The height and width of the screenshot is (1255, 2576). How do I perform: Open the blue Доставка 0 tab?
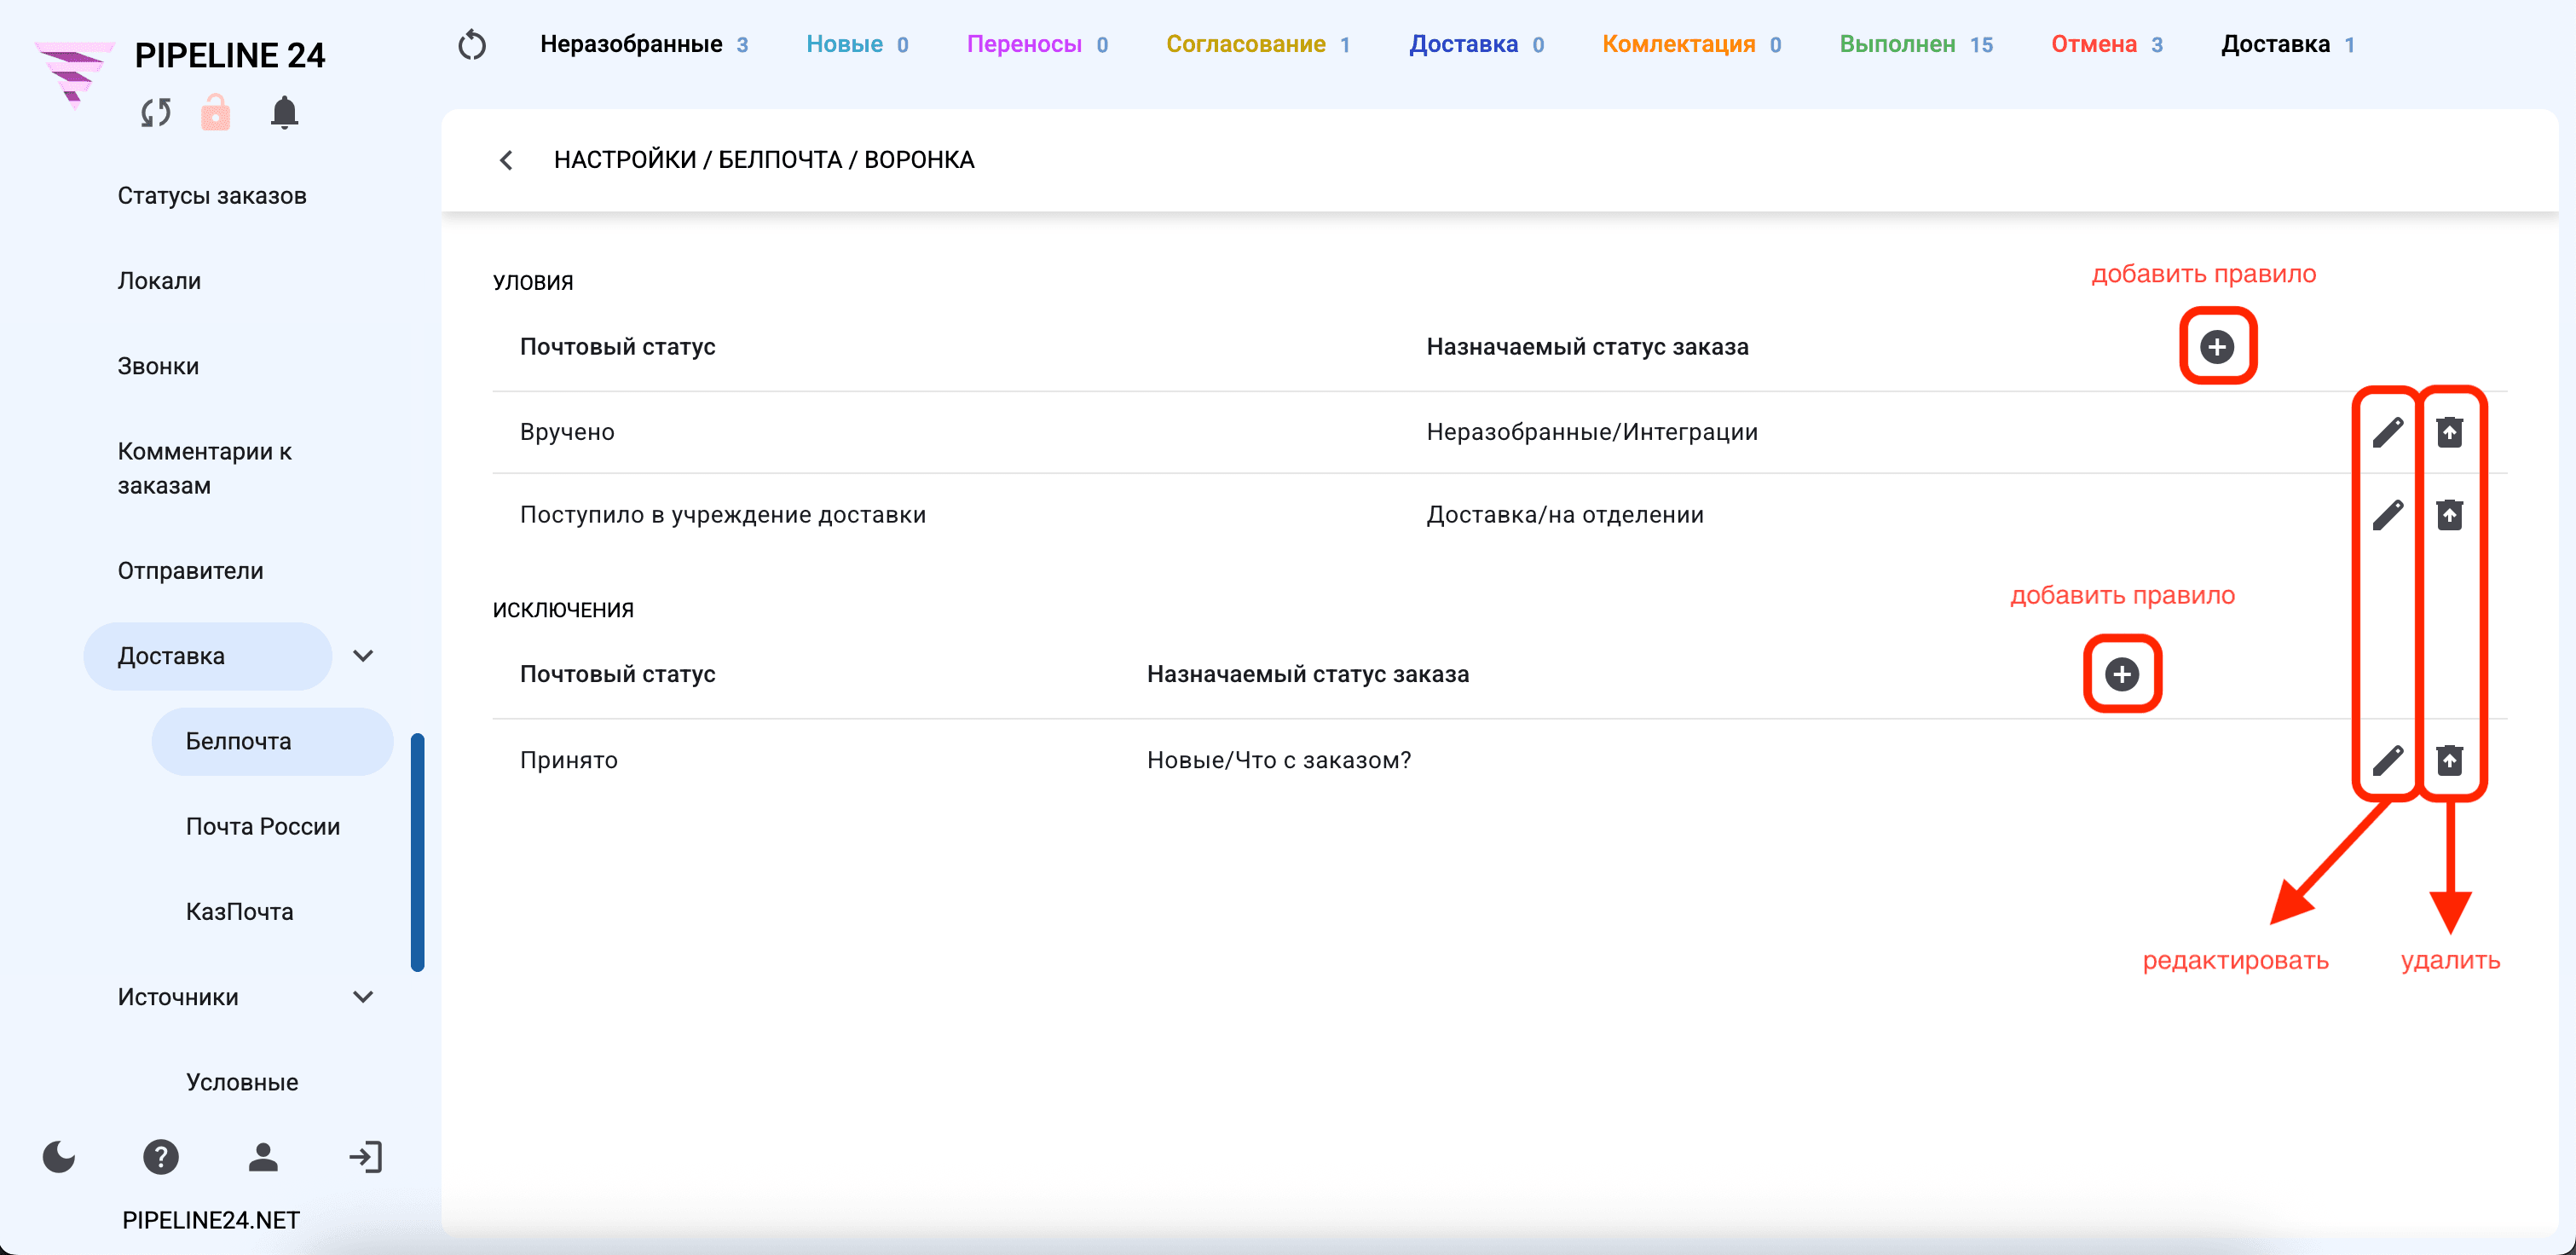pyautogui.click(x=1476, y=45)
